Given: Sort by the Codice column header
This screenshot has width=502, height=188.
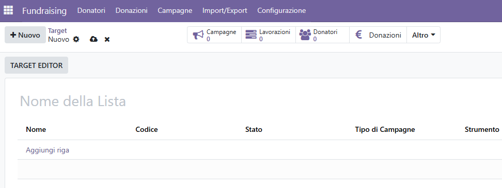Looking at the screenshot, I should click(x=147, y=129).
